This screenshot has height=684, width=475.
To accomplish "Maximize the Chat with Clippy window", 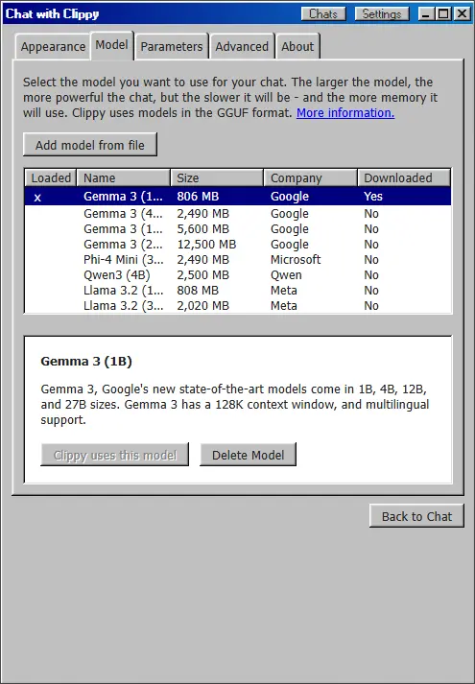I will [443, 14].
